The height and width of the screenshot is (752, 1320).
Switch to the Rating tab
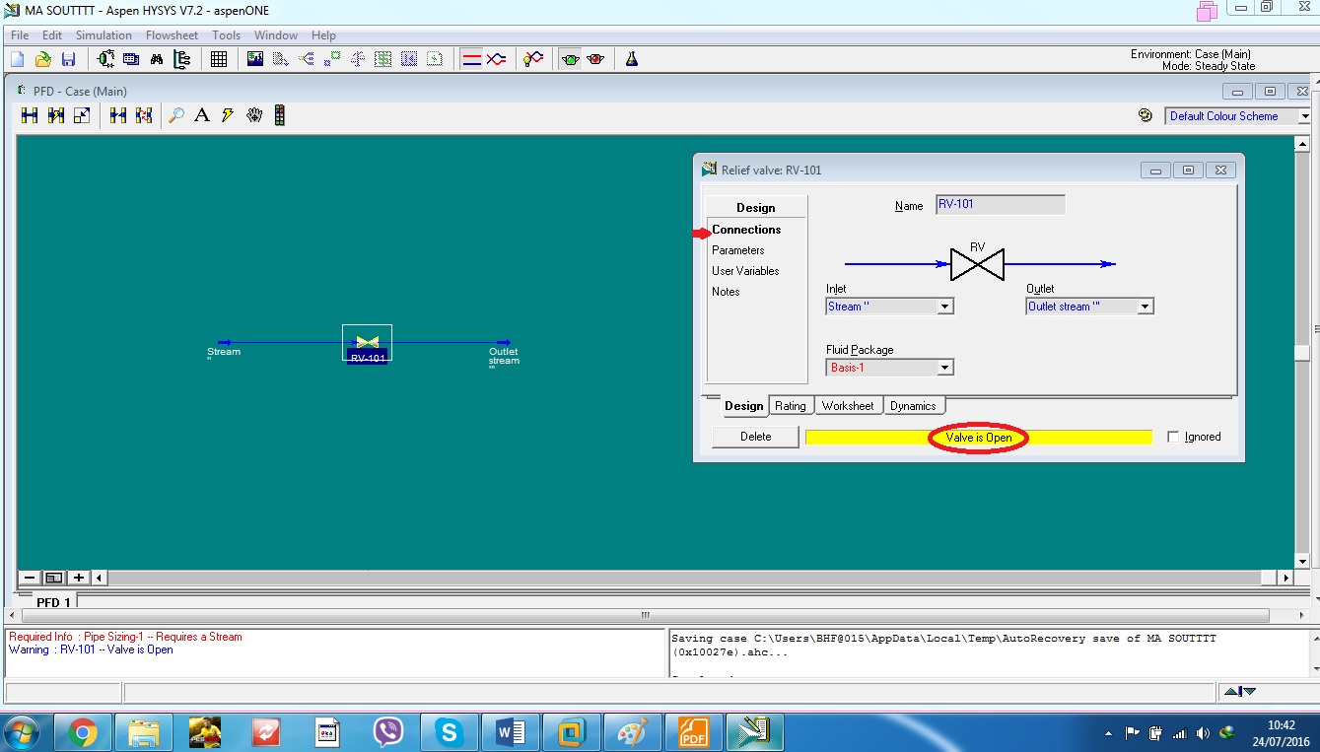point(791,406)
